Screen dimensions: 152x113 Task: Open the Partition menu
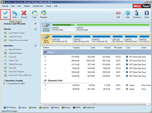pos(27,6)
